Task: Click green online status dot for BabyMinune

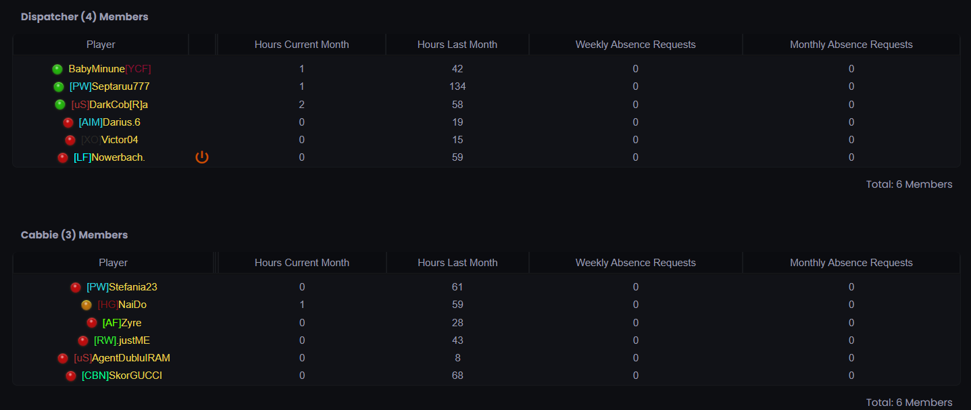Action: [x=57, y=69]
